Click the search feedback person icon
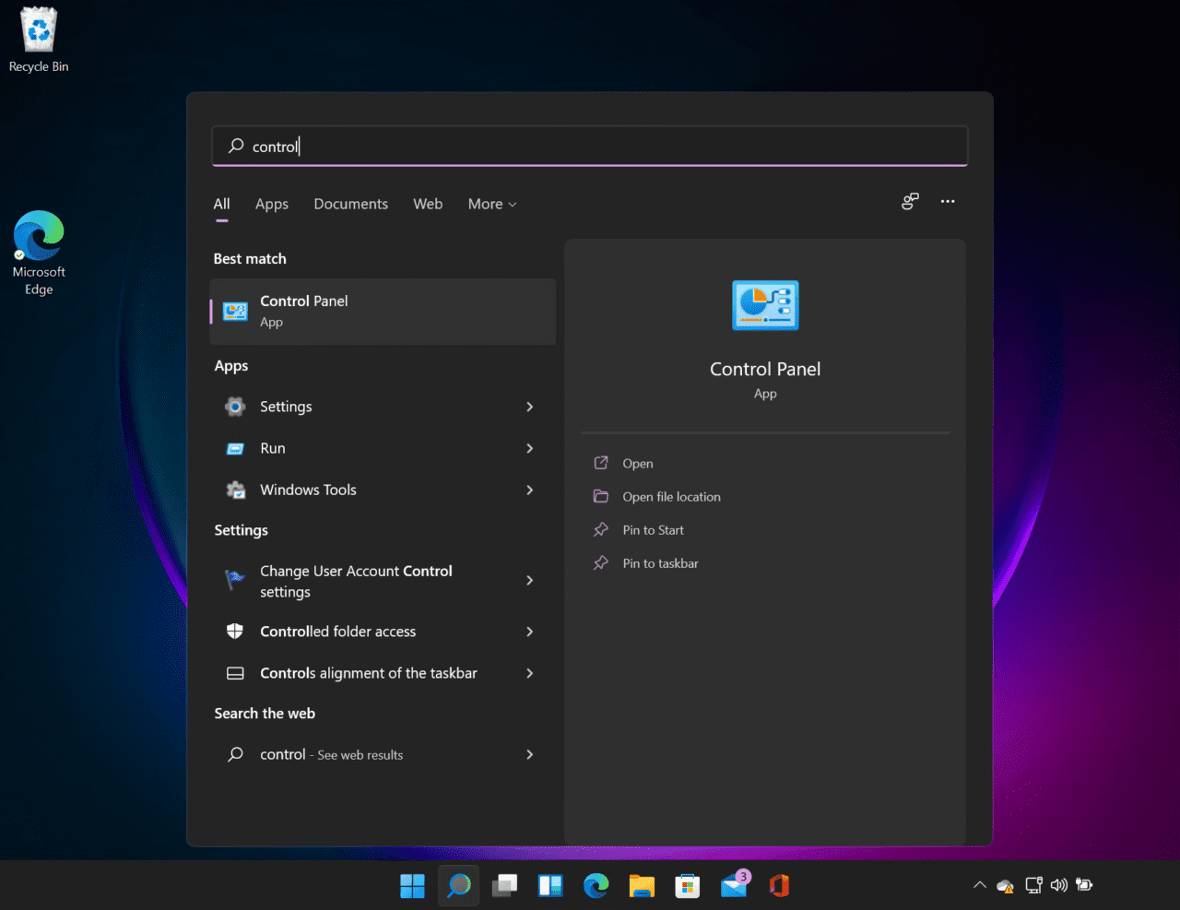The height and width of the screenshot is (910, 1180). [x=910, y=201]
